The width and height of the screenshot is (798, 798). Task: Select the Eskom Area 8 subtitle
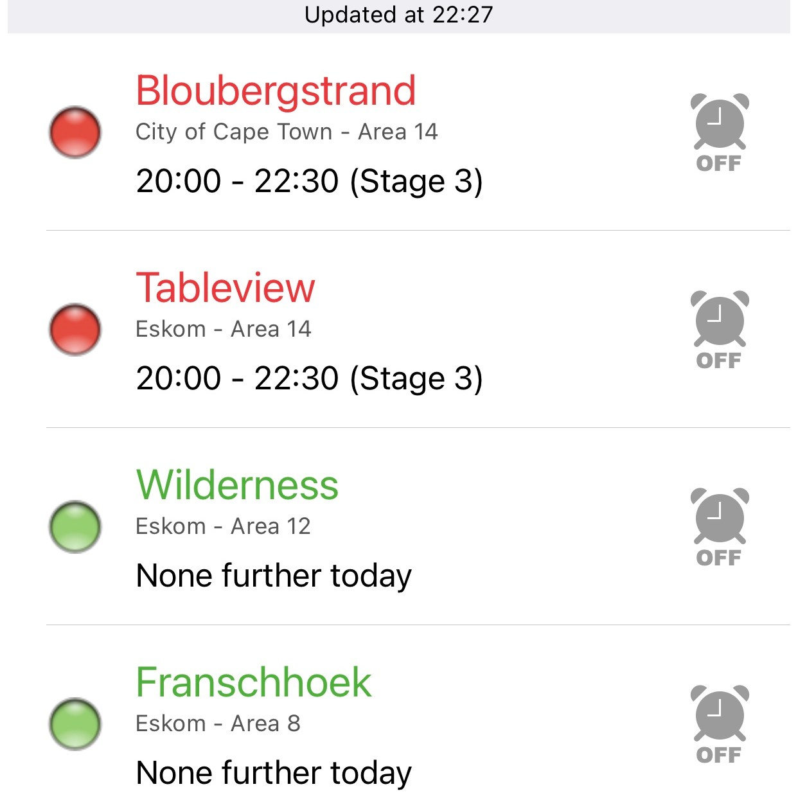point(218,723)
